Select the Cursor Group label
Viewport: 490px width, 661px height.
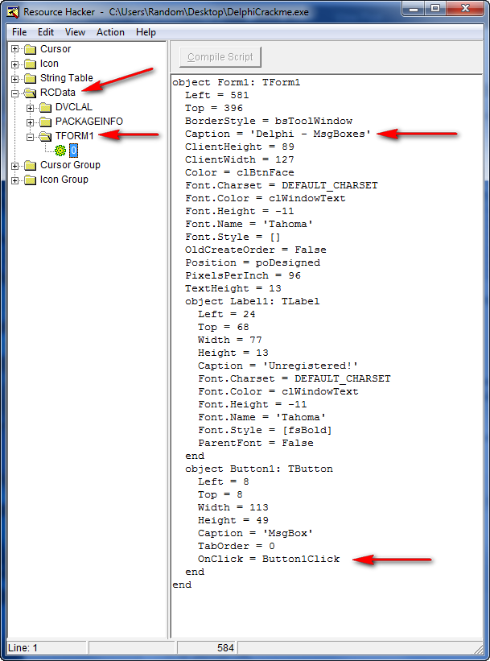70,165
